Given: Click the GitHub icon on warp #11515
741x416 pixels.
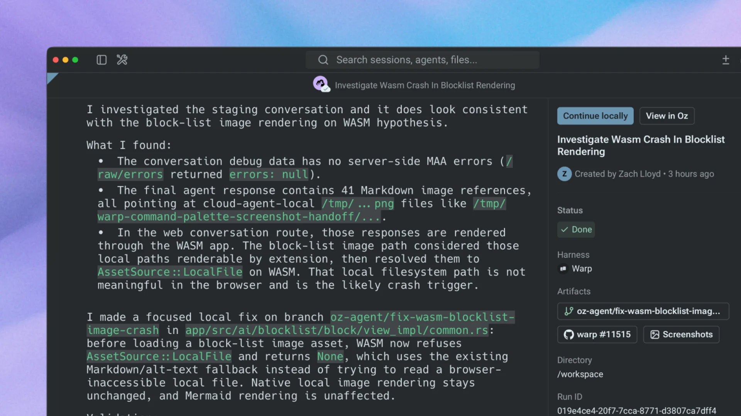Looking at the screenshot, I should click(568, 334).
